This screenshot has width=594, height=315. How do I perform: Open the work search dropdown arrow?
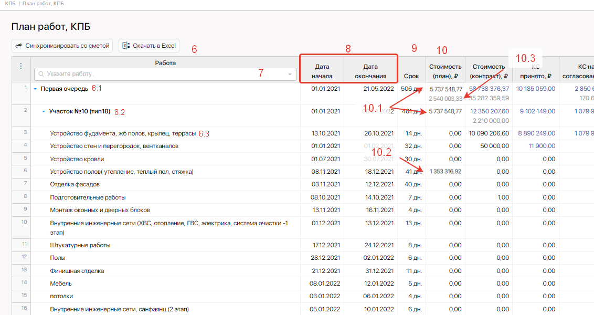coord(289,75)
